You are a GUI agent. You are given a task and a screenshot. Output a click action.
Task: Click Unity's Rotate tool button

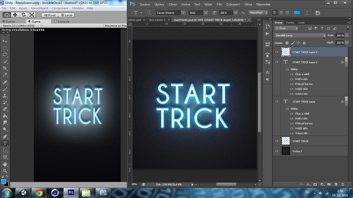click(x=23, y=15)
